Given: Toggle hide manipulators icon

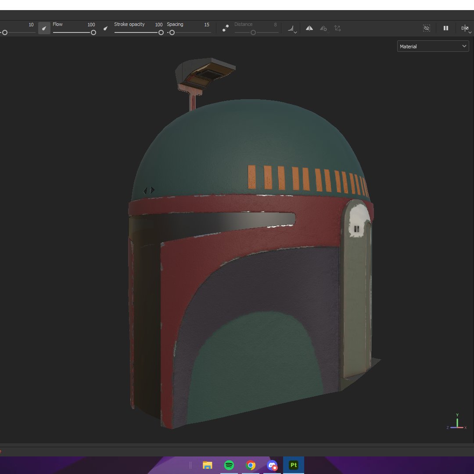Looking at the screenshot, I should pyautogui.click(x=427, y=28).
